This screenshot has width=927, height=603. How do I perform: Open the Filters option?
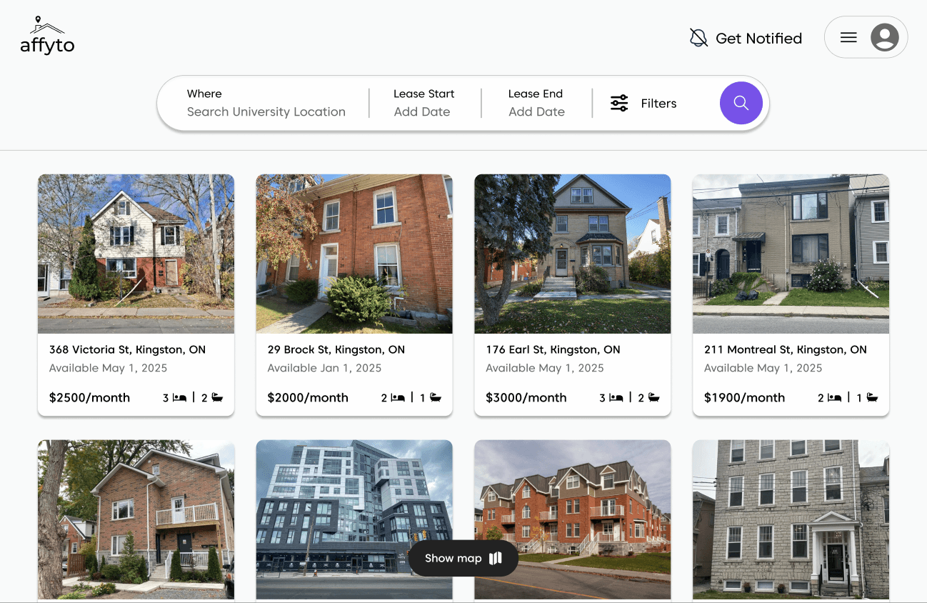click(643, 103)
